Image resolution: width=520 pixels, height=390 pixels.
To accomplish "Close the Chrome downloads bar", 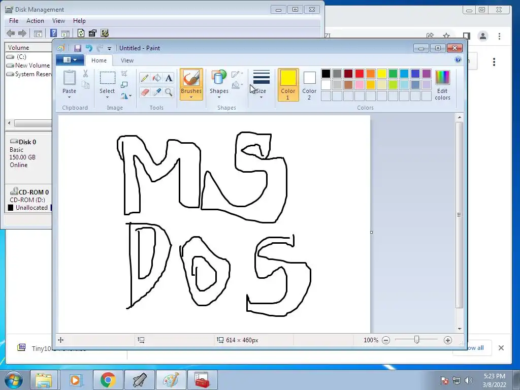I will pyautogui.click(x=501, y=347).
